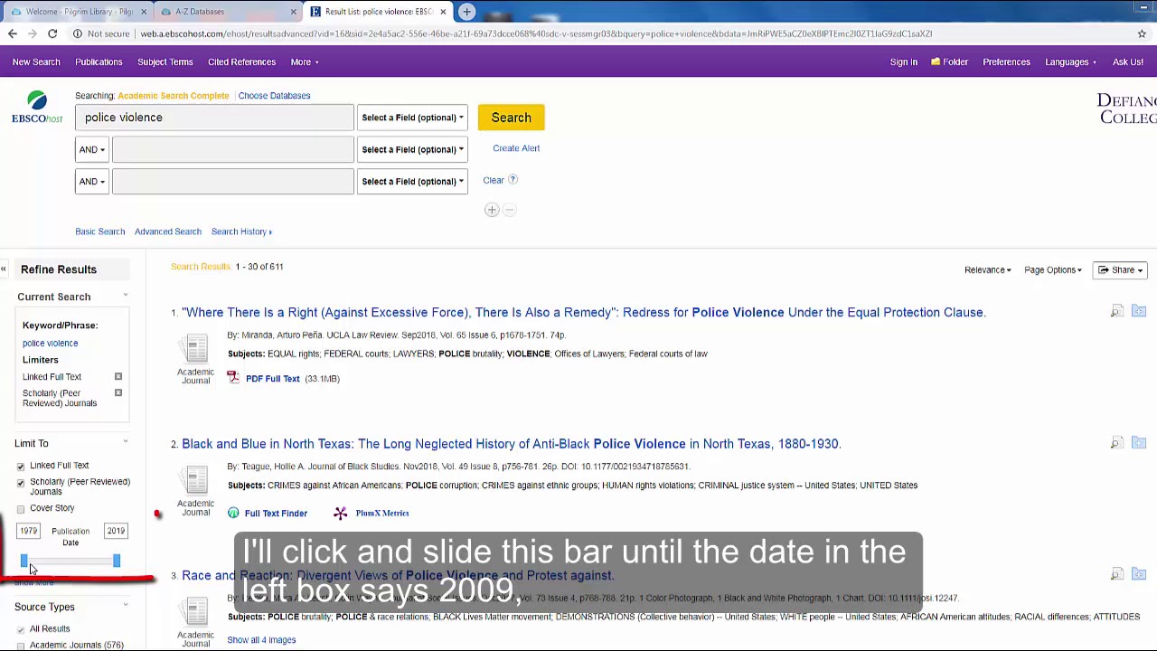Switch to the Basic Search link
Screen dimensions: 1157x651
coord(100,231)
